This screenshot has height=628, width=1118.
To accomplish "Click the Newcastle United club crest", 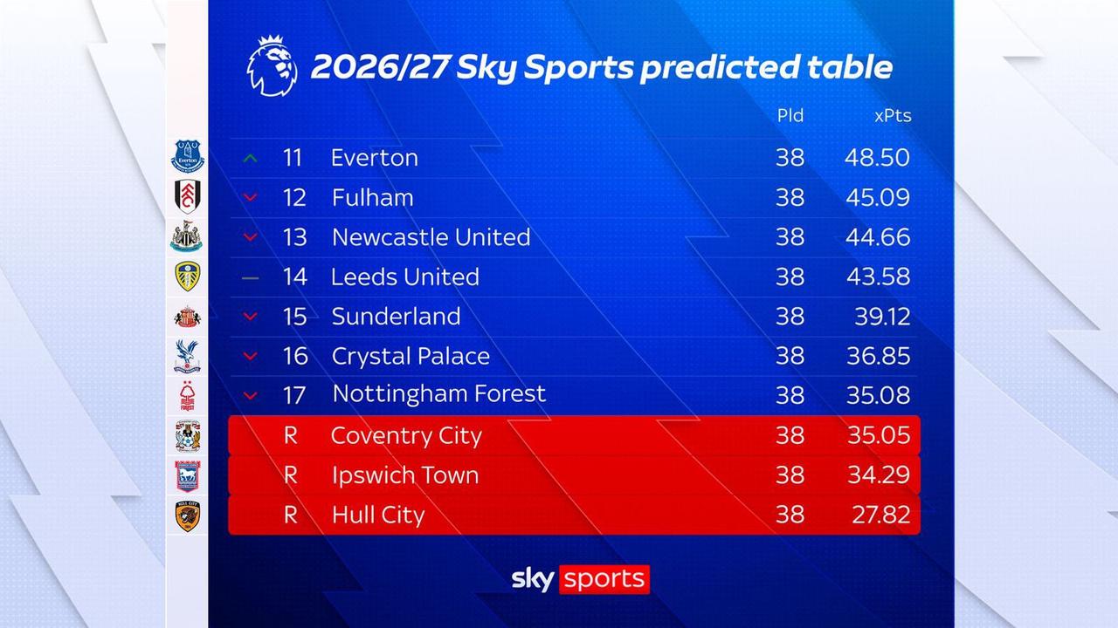I will click(187, 236).
